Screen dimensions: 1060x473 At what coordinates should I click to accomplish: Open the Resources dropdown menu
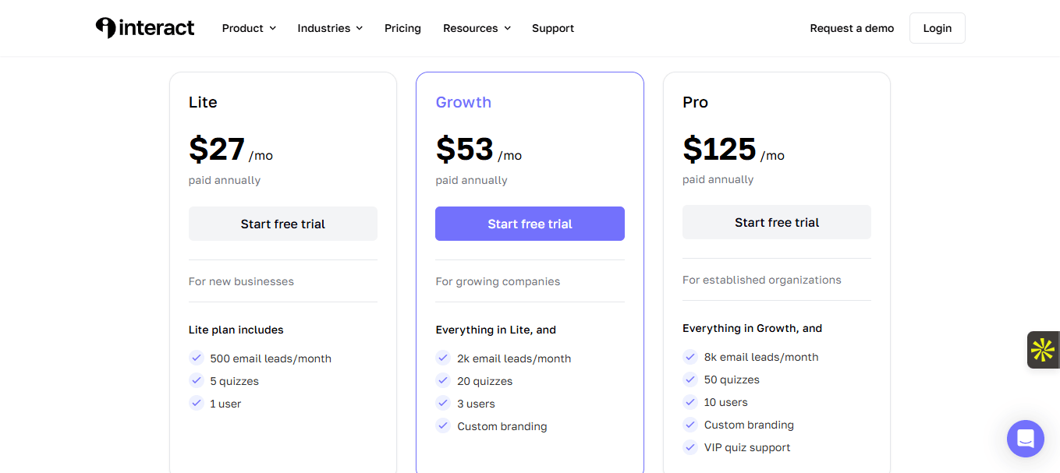tap(477, 28)
